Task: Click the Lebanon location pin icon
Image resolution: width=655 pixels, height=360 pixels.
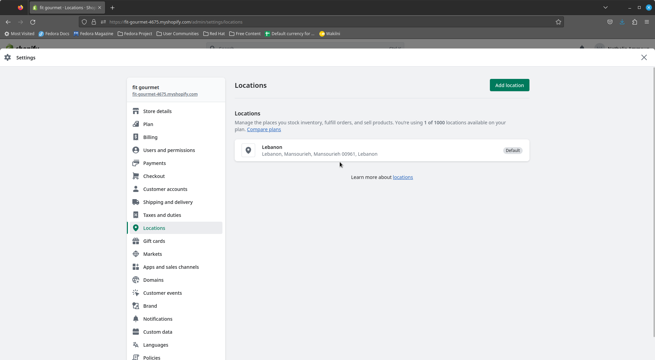Action: point(248,150)
